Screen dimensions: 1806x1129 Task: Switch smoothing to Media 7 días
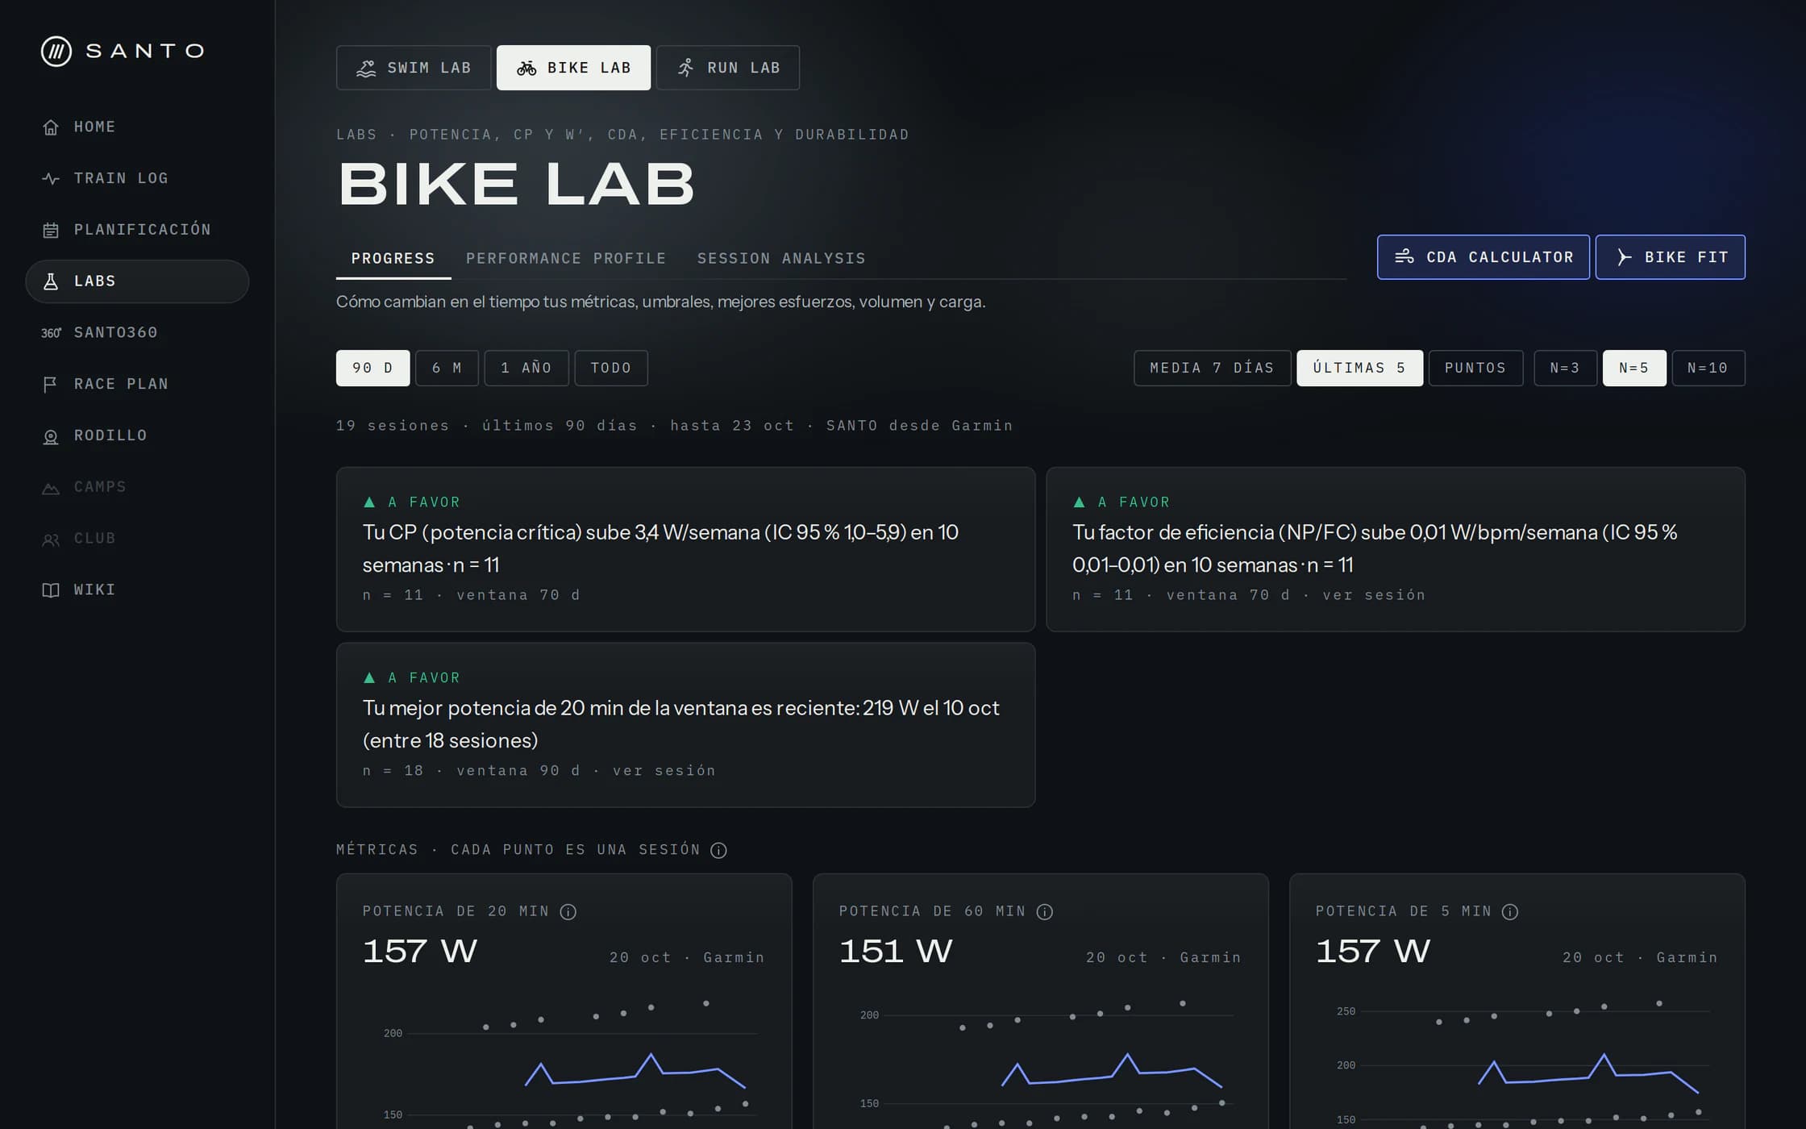pos(1212,368)
